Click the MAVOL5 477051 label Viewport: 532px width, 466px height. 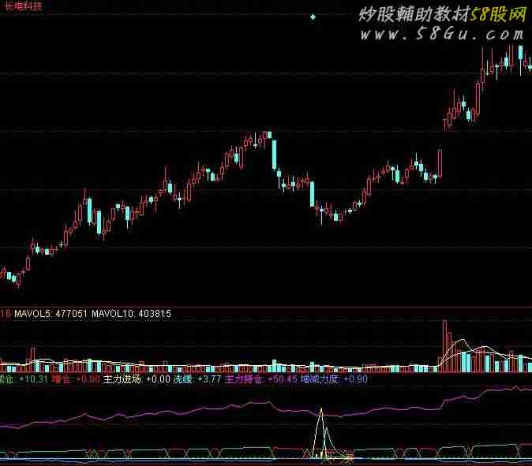click(51, 314)
